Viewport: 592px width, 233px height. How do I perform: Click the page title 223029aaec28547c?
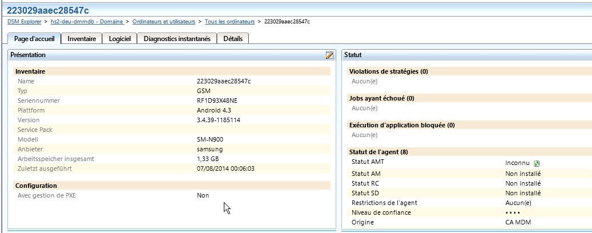pos(48,9)
